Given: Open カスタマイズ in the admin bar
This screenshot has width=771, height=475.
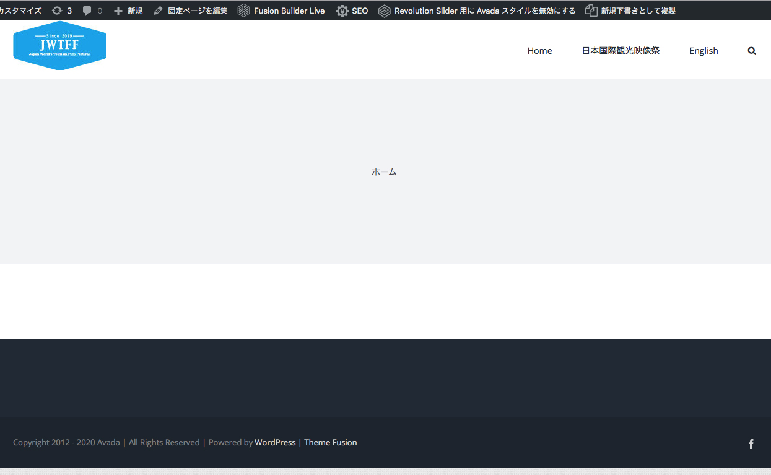Looking at the screenshot, I should [20, 10].
